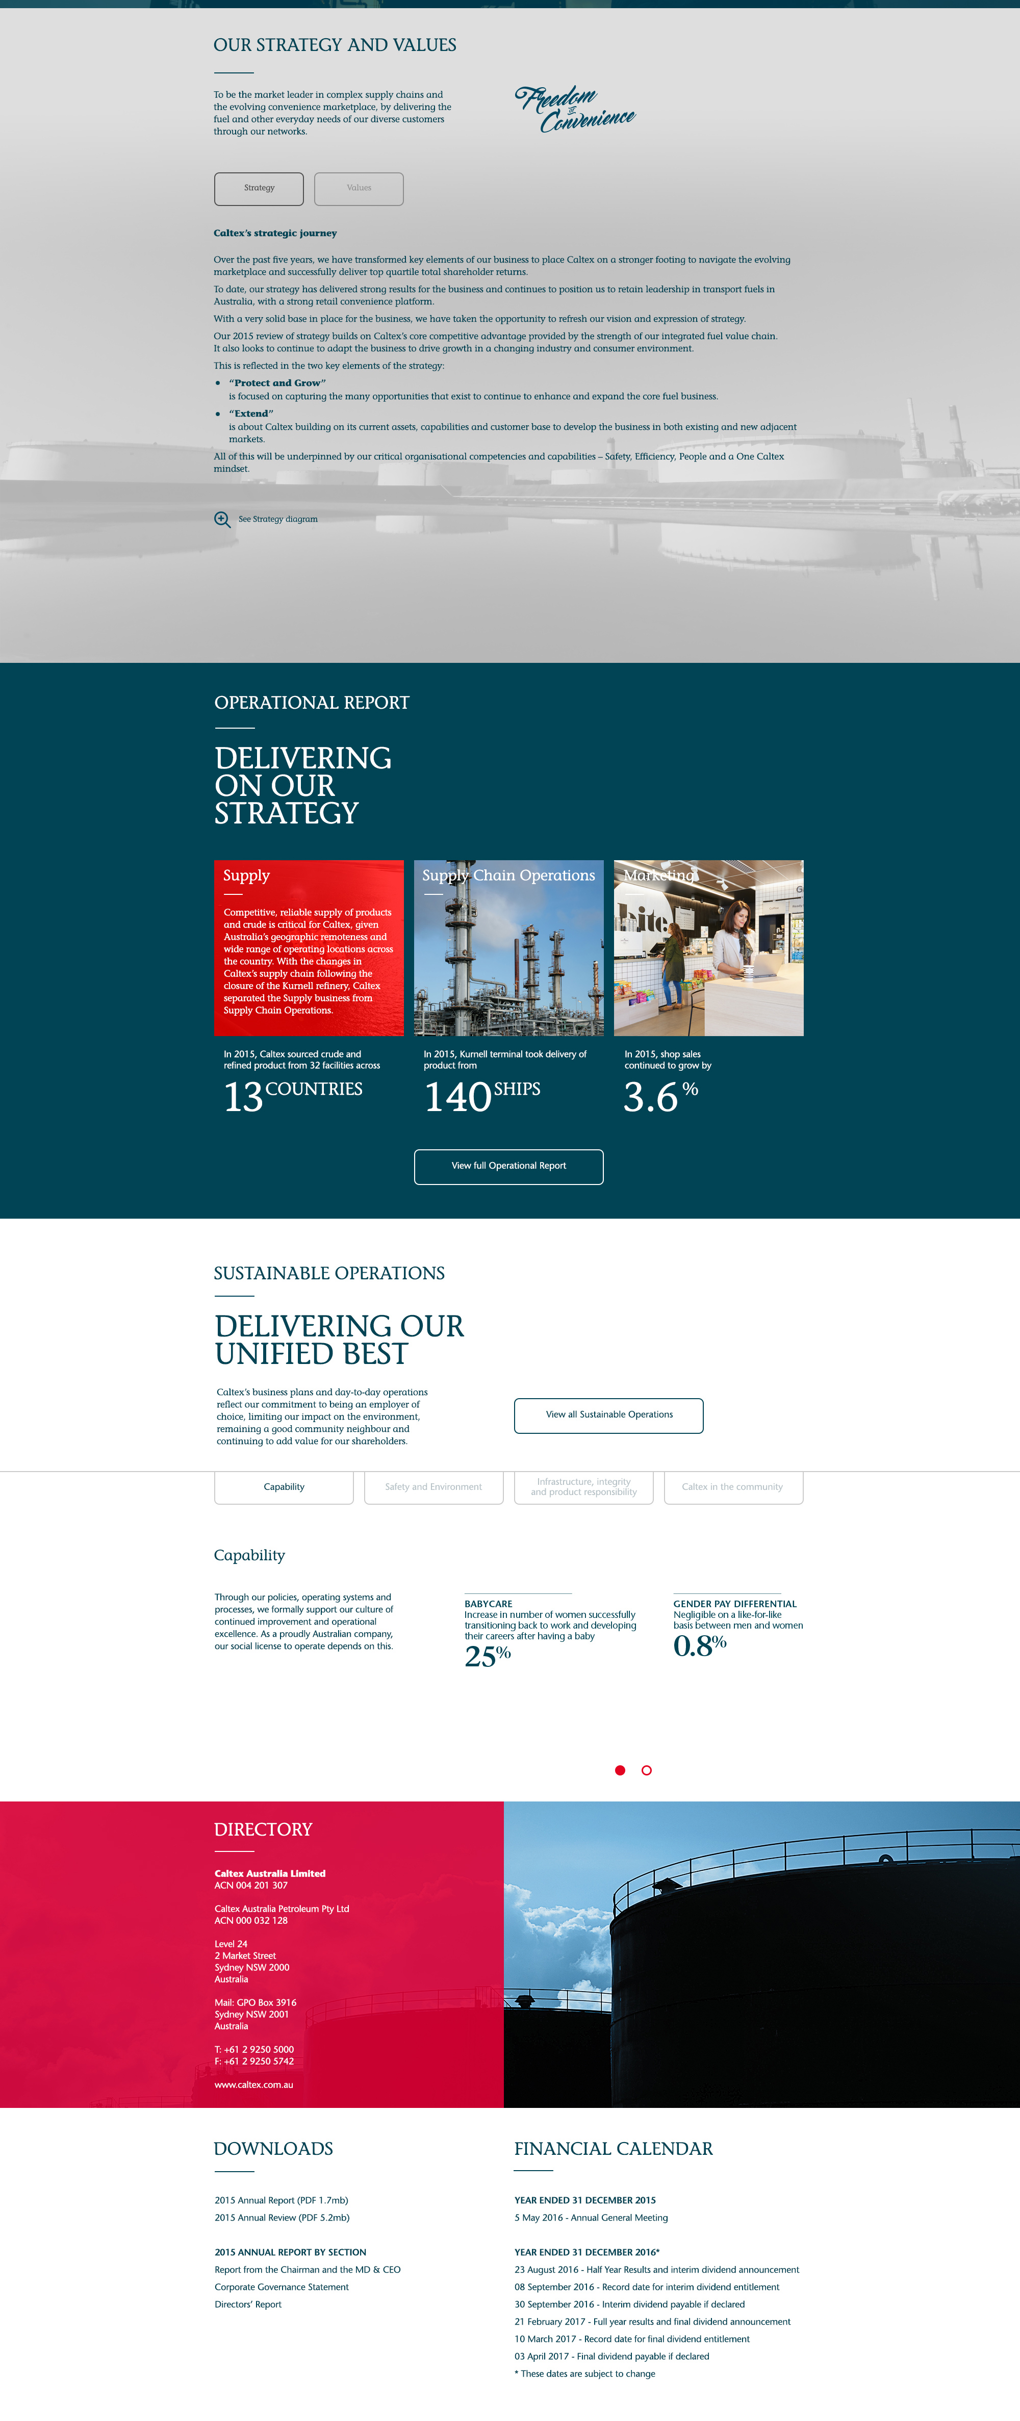Open the Supply card
The image size is (1020, 2421).
click(x=309, y=948)
